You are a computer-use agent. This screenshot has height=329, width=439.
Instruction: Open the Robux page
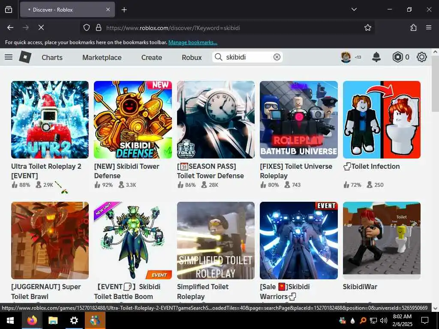click(192, 57)
